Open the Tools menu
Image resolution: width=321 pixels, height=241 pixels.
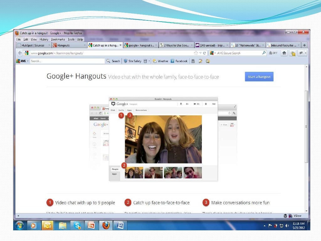[x=71, y=39]
